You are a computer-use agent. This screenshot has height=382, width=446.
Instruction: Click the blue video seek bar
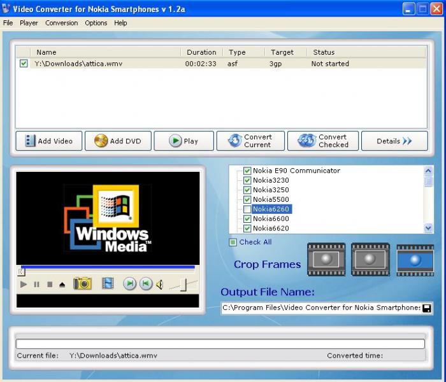point(108,267)
